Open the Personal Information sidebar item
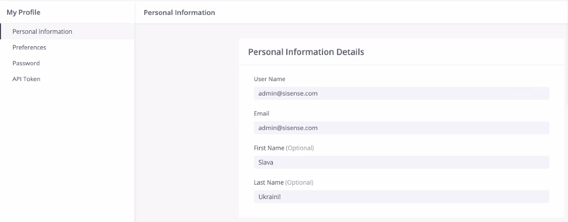 (68, 31)
